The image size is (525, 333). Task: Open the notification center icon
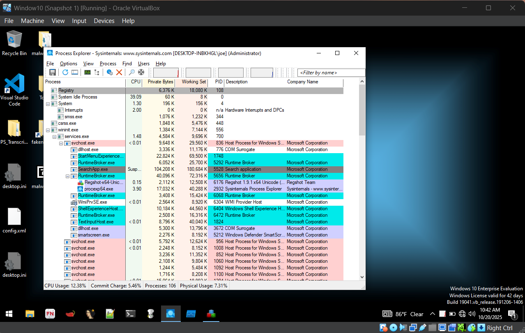click(x=512, y=315)
